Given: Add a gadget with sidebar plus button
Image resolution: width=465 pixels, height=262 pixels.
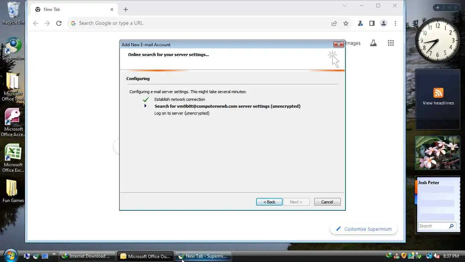Looking at the screenshot, I should pos(438,8).
